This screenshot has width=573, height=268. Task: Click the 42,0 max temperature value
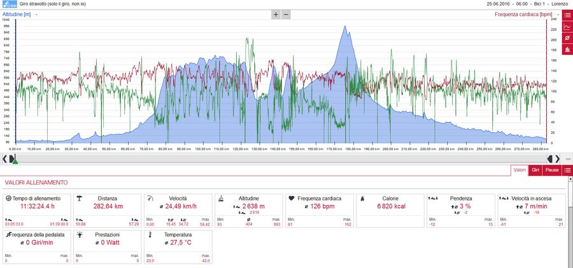(x=206, y=261)
